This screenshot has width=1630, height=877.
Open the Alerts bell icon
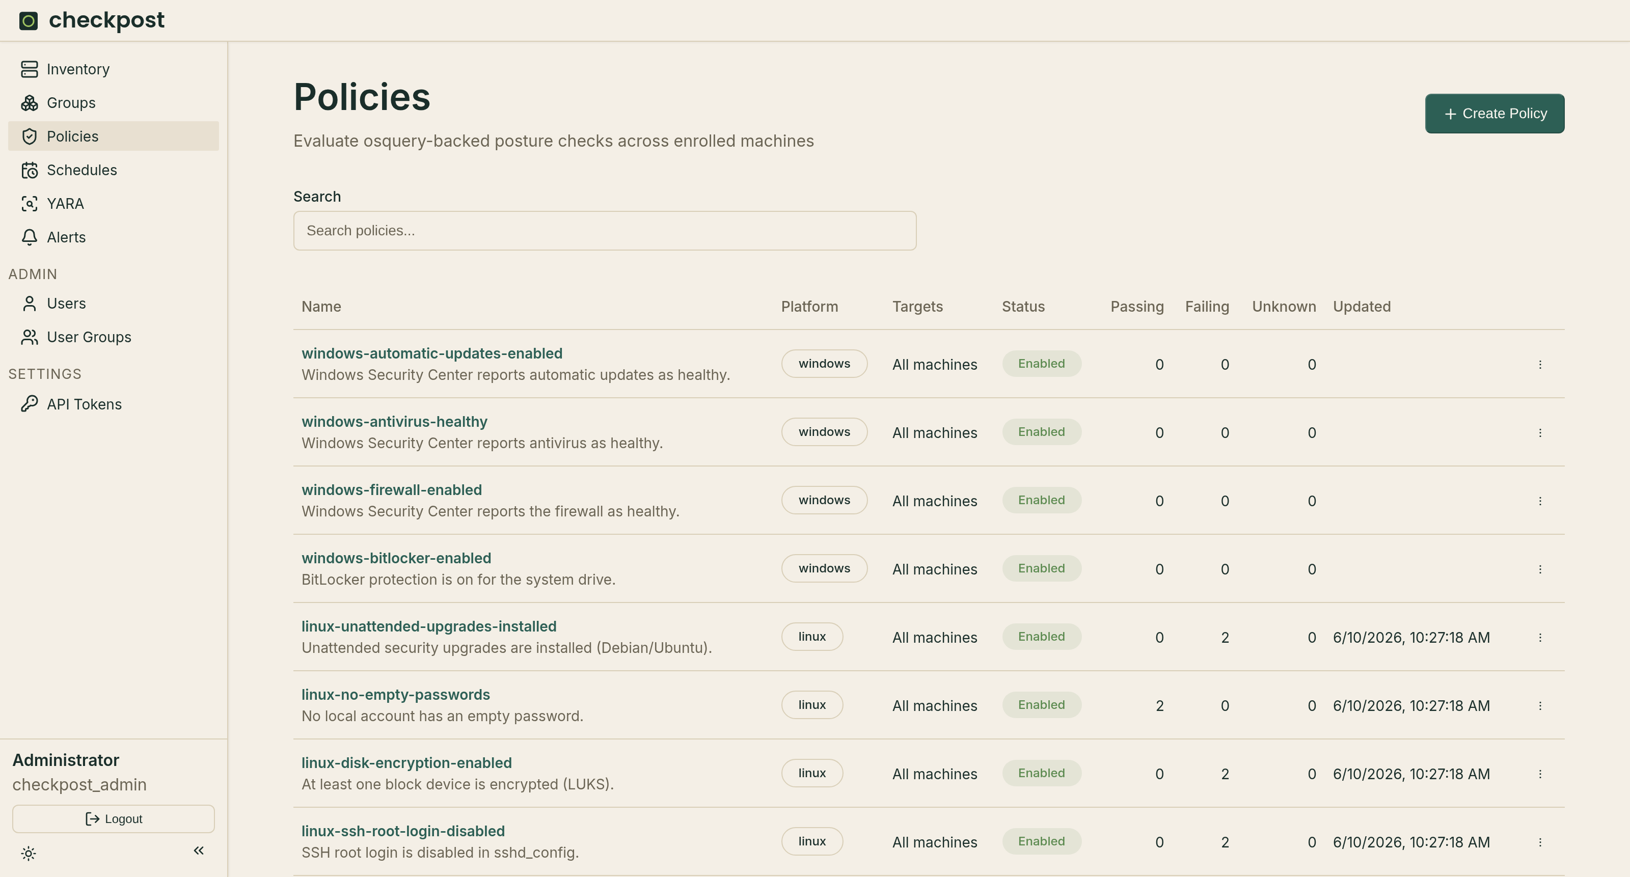click(29, 237)
